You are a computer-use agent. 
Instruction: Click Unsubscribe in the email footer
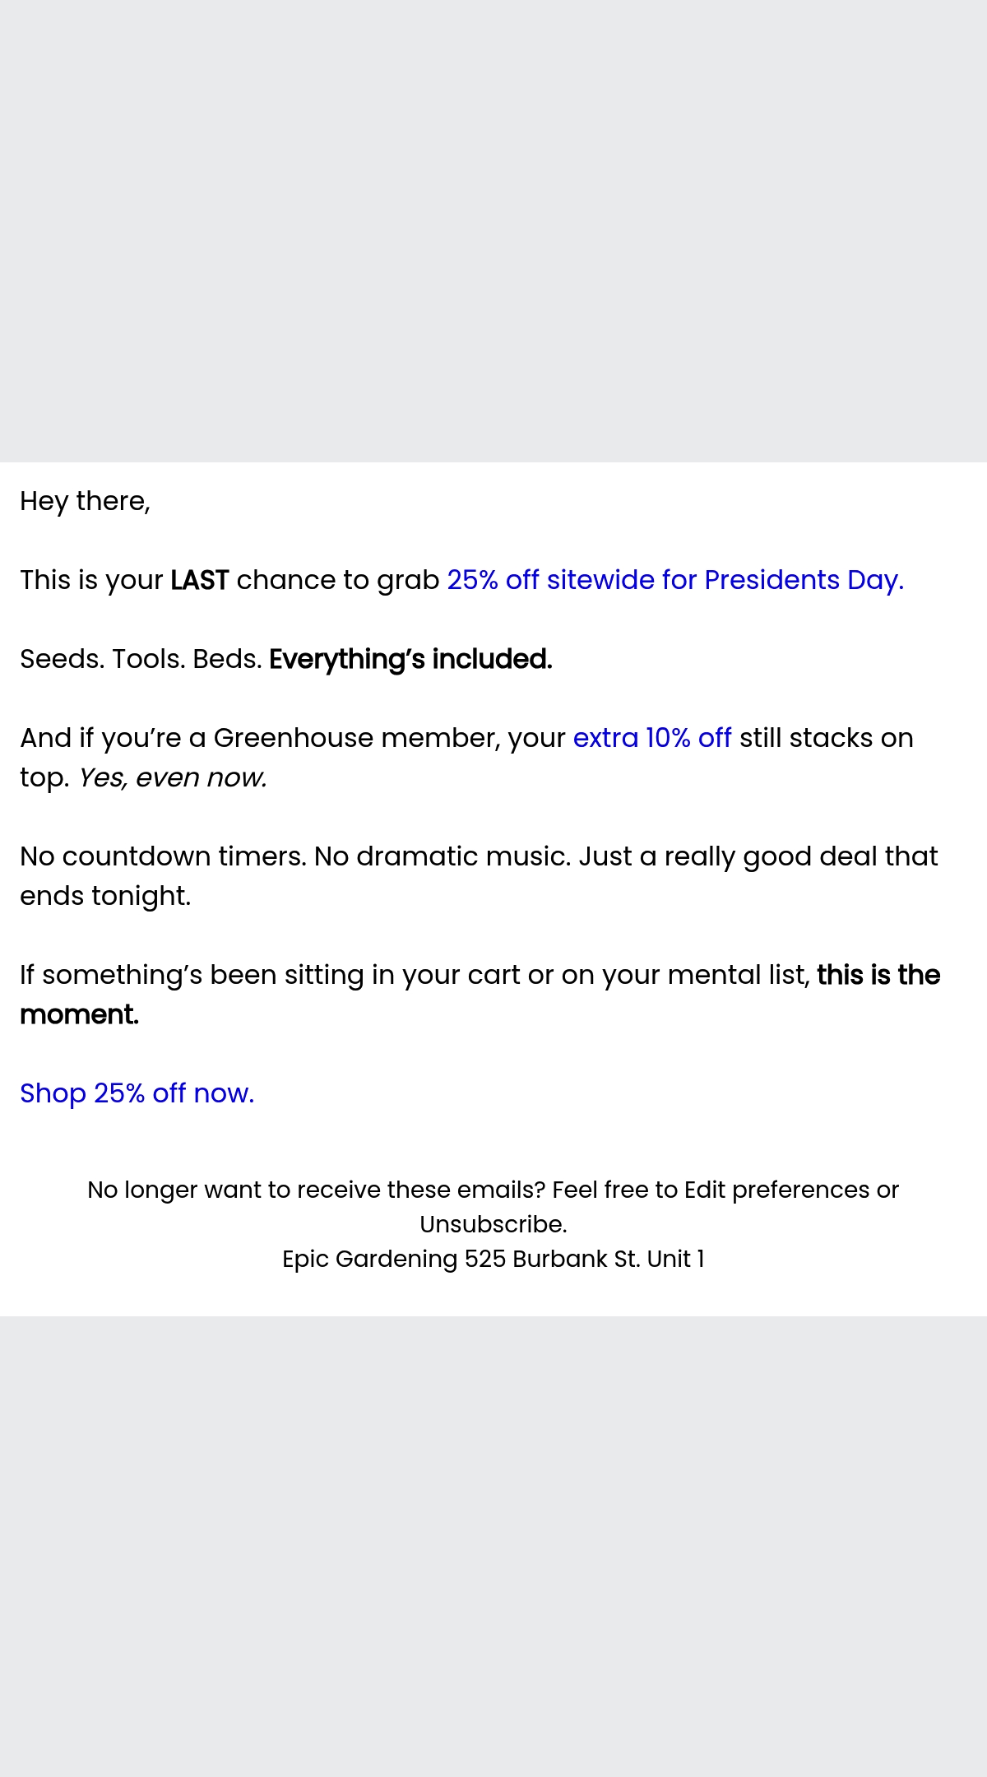(x=493, y=1224)
